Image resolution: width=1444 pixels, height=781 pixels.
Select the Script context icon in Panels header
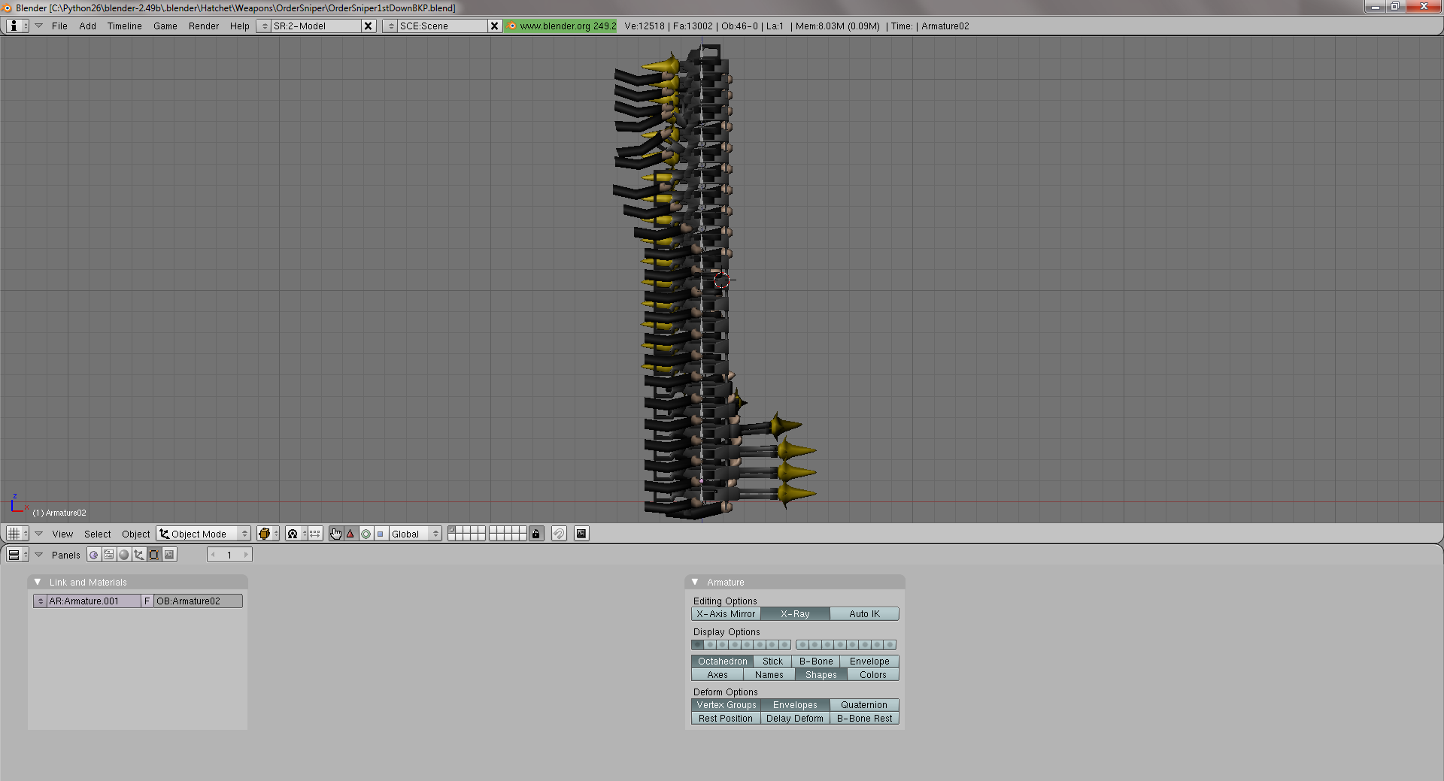click(x=109, y=555)
